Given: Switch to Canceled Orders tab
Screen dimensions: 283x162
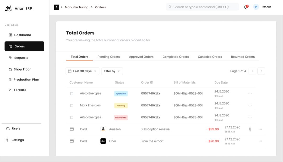Looking at the screenshot, I should click(210, 57).
